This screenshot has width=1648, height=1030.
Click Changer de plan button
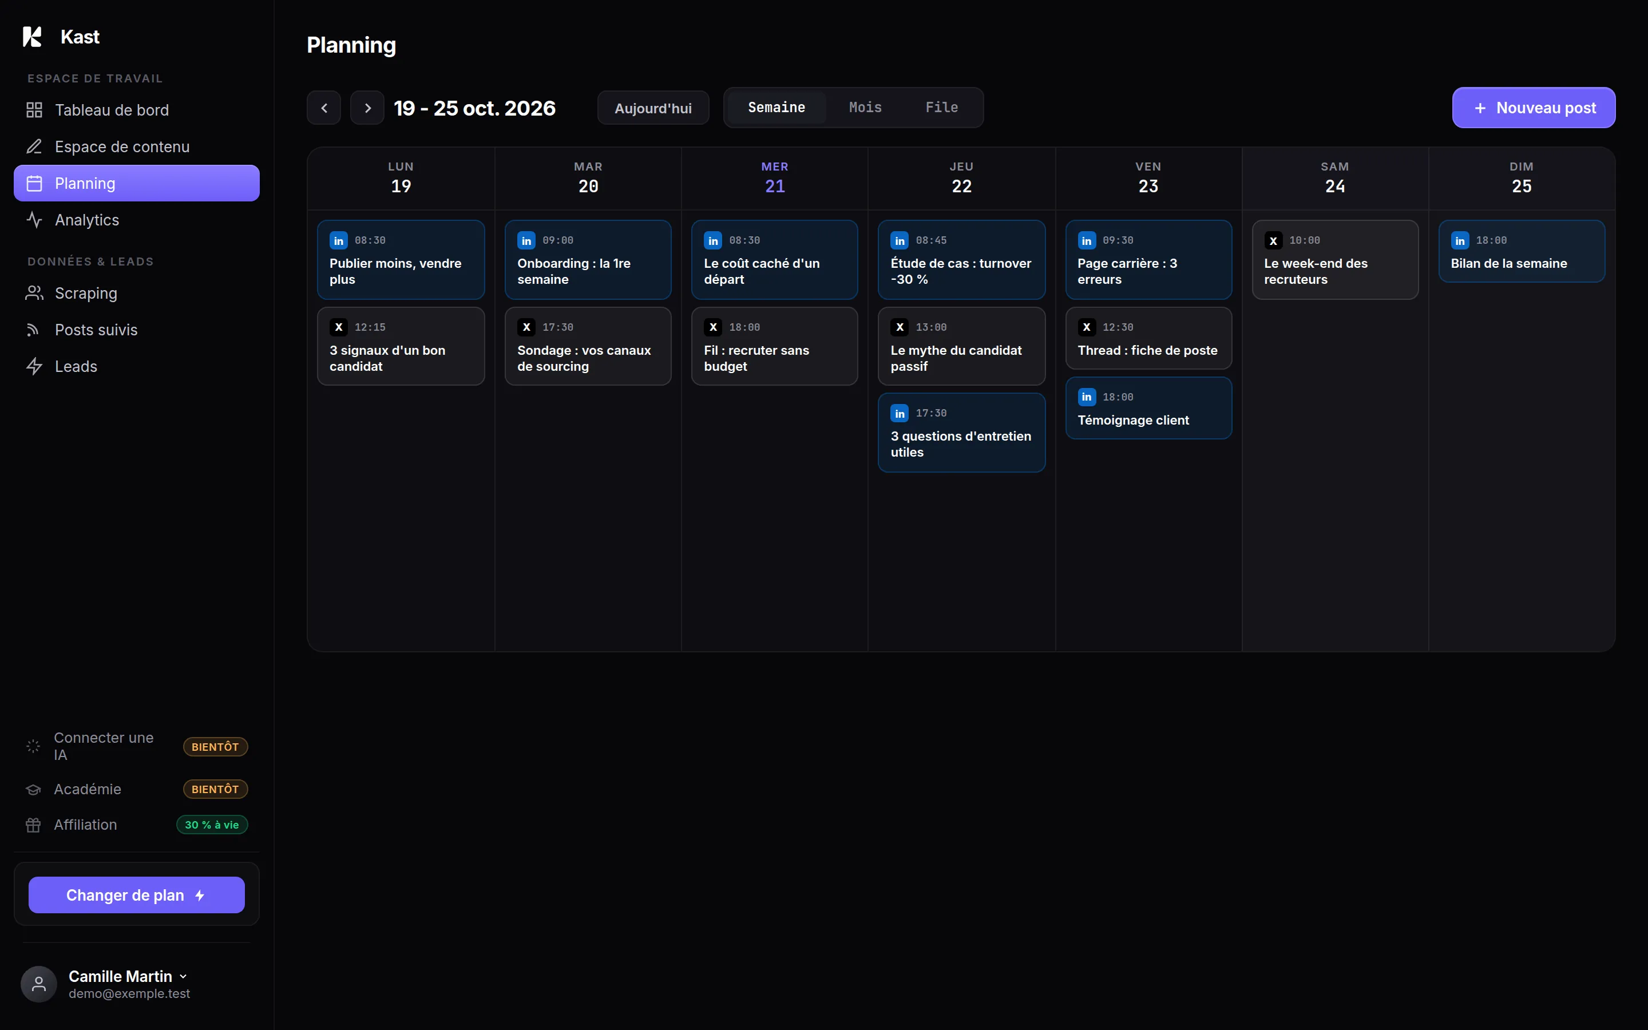pos(136,895)
